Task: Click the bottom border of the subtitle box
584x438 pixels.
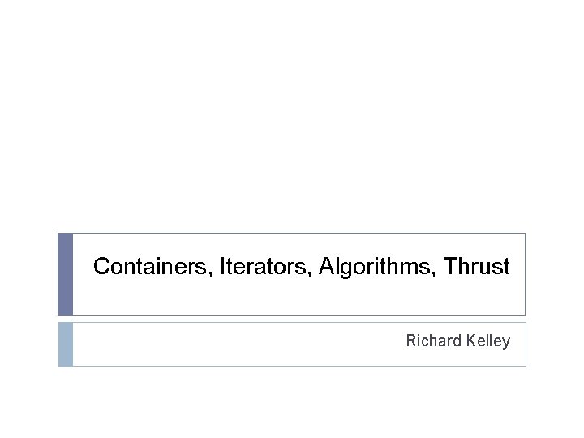Action: coord(292,366)
